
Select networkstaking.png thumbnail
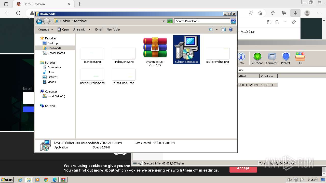point(92,74)
